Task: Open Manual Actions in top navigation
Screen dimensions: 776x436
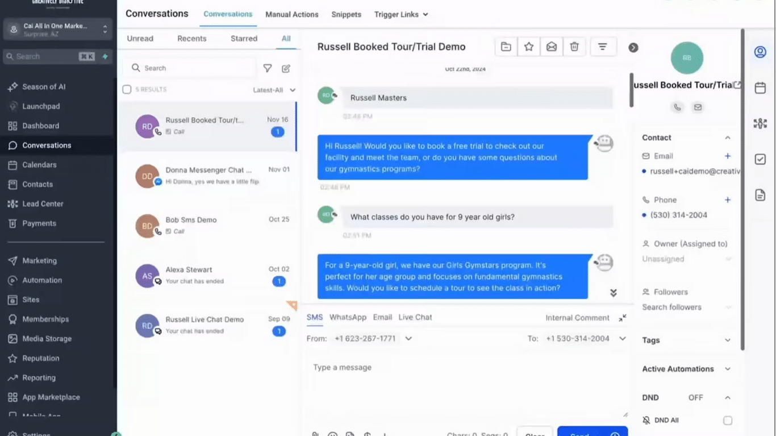Action: pyautogui.click(x=292, y=14)
